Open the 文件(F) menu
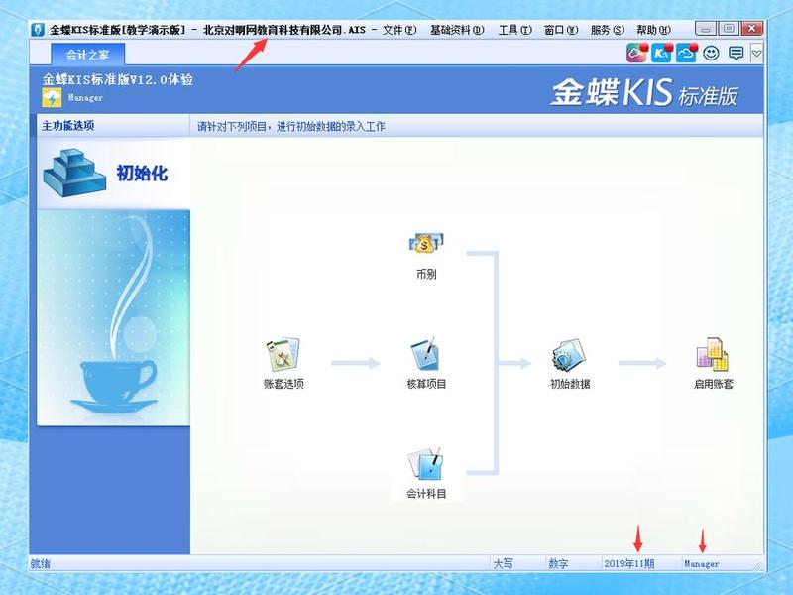793x595 pixels. click(399, 30)
